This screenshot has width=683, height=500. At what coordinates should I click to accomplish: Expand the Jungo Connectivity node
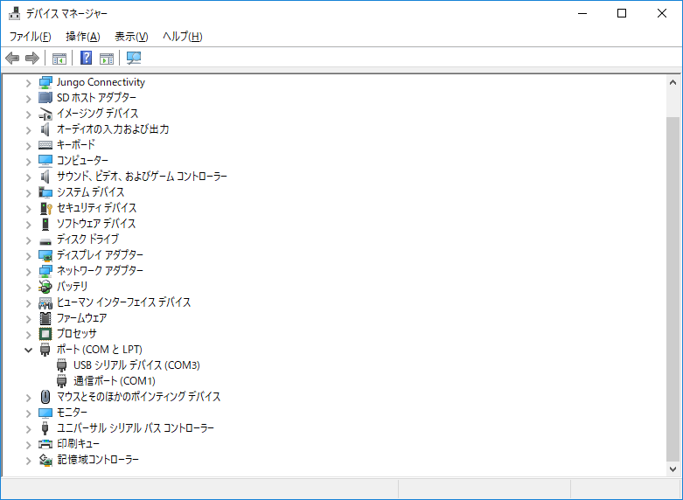point(28,83)
